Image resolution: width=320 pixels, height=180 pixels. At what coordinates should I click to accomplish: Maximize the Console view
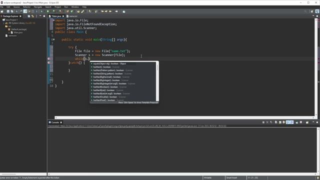click(x=317, y=122)
